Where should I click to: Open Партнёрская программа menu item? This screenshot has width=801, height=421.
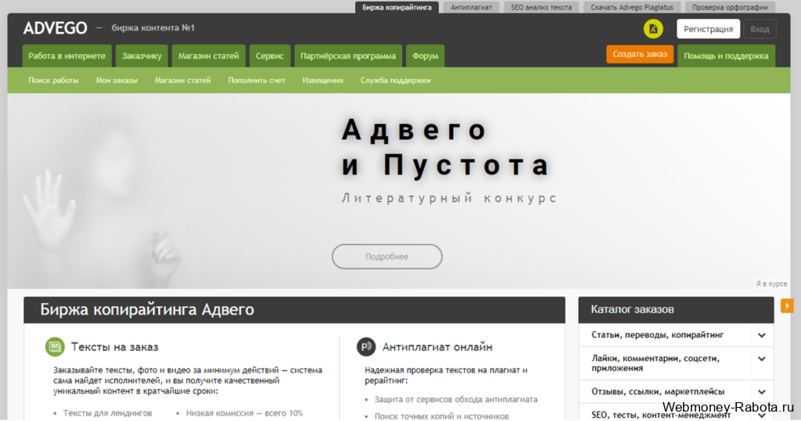(x=348, y=56)
